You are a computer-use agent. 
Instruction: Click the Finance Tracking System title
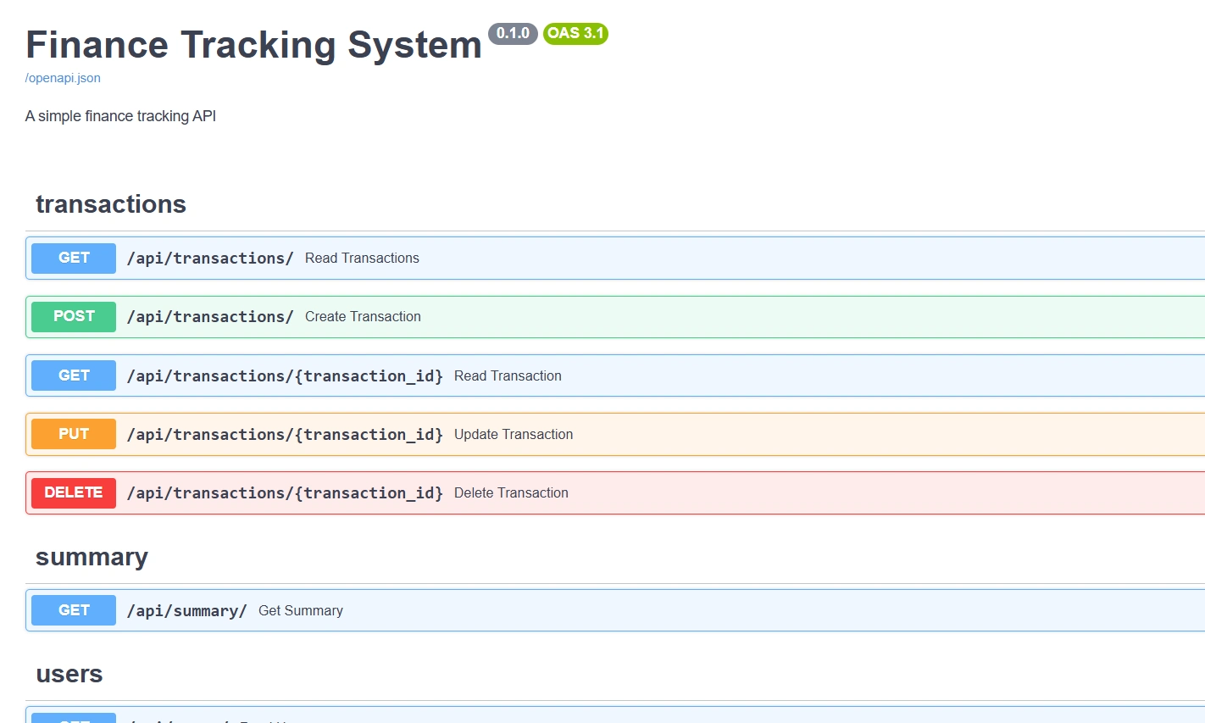(253, 45)
